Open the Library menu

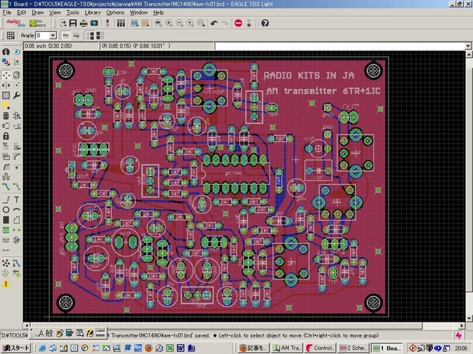coord(93,12)
